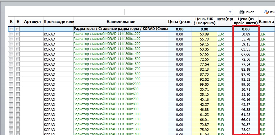Image resolution: width=275 pixels, height=135 pixels.
Task: Click 61.23 in the Цена (из прайс-листа) column
Action: [246, 115]
